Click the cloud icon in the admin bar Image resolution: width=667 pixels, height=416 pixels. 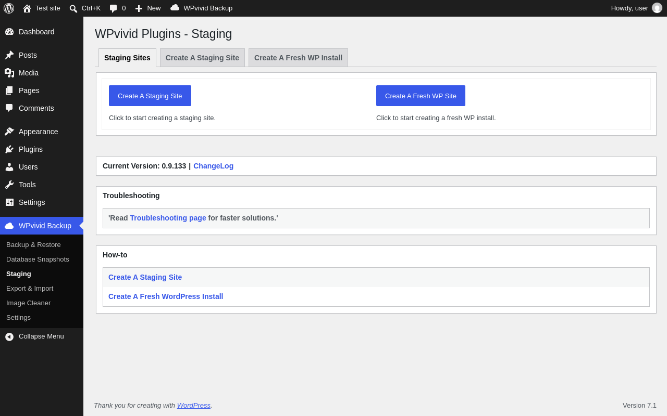tap(175, 8)
